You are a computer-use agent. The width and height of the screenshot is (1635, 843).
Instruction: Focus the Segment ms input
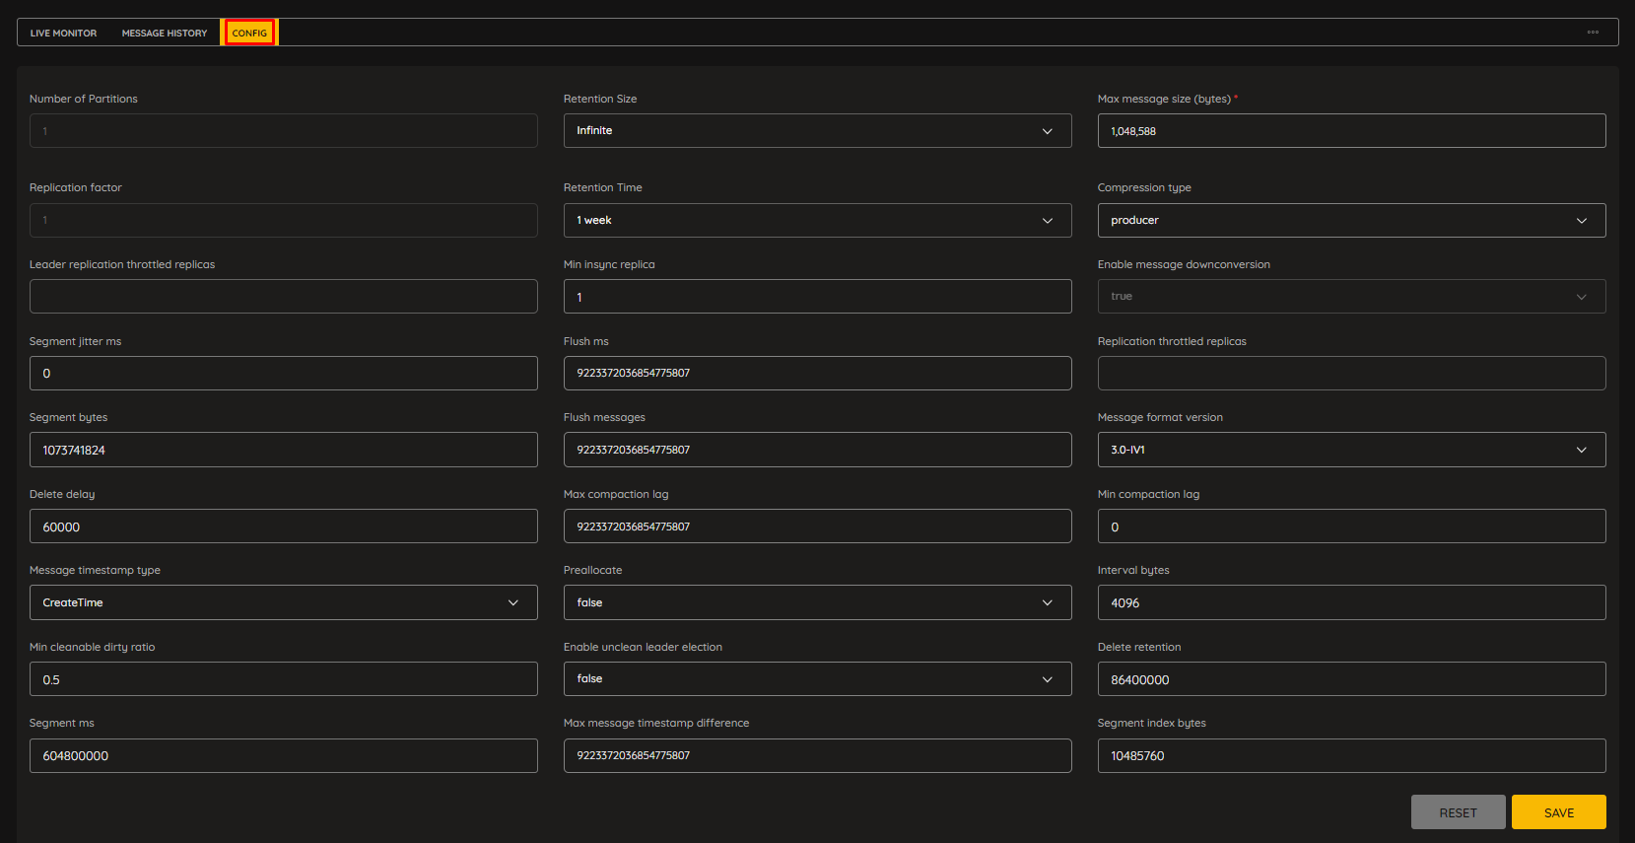283,755
